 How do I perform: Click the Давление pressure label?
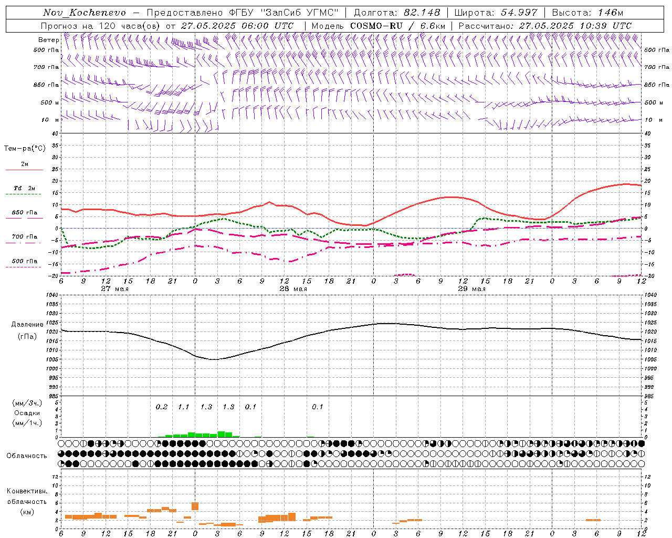point(27,325)
